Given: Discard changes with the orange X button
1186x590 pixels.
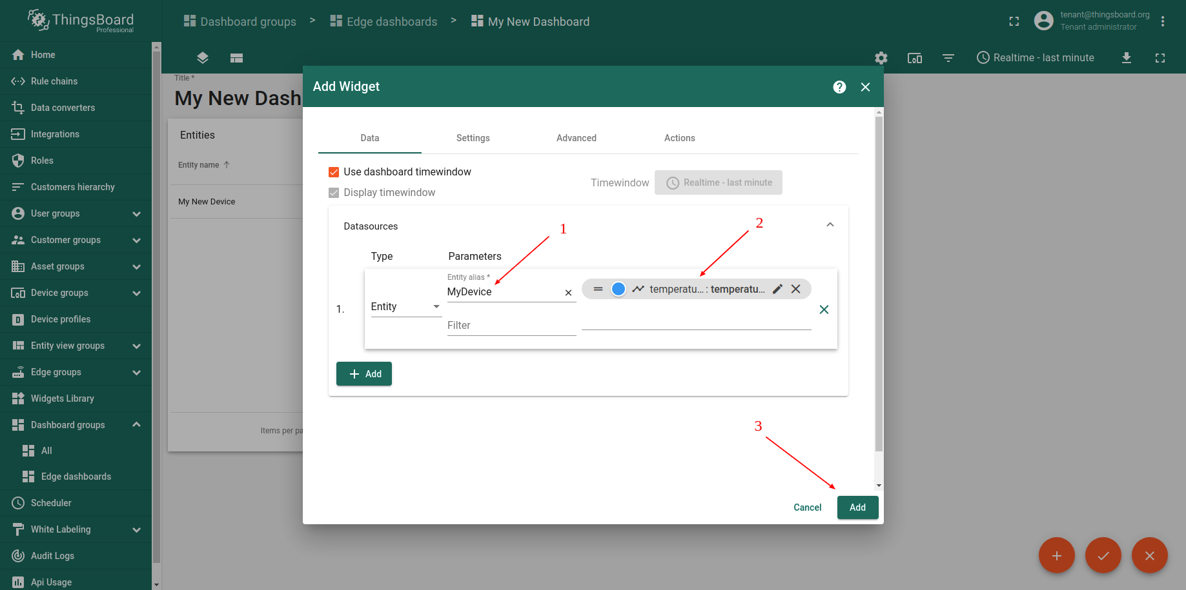Looking at the screenshot, I should (1150, 555).
